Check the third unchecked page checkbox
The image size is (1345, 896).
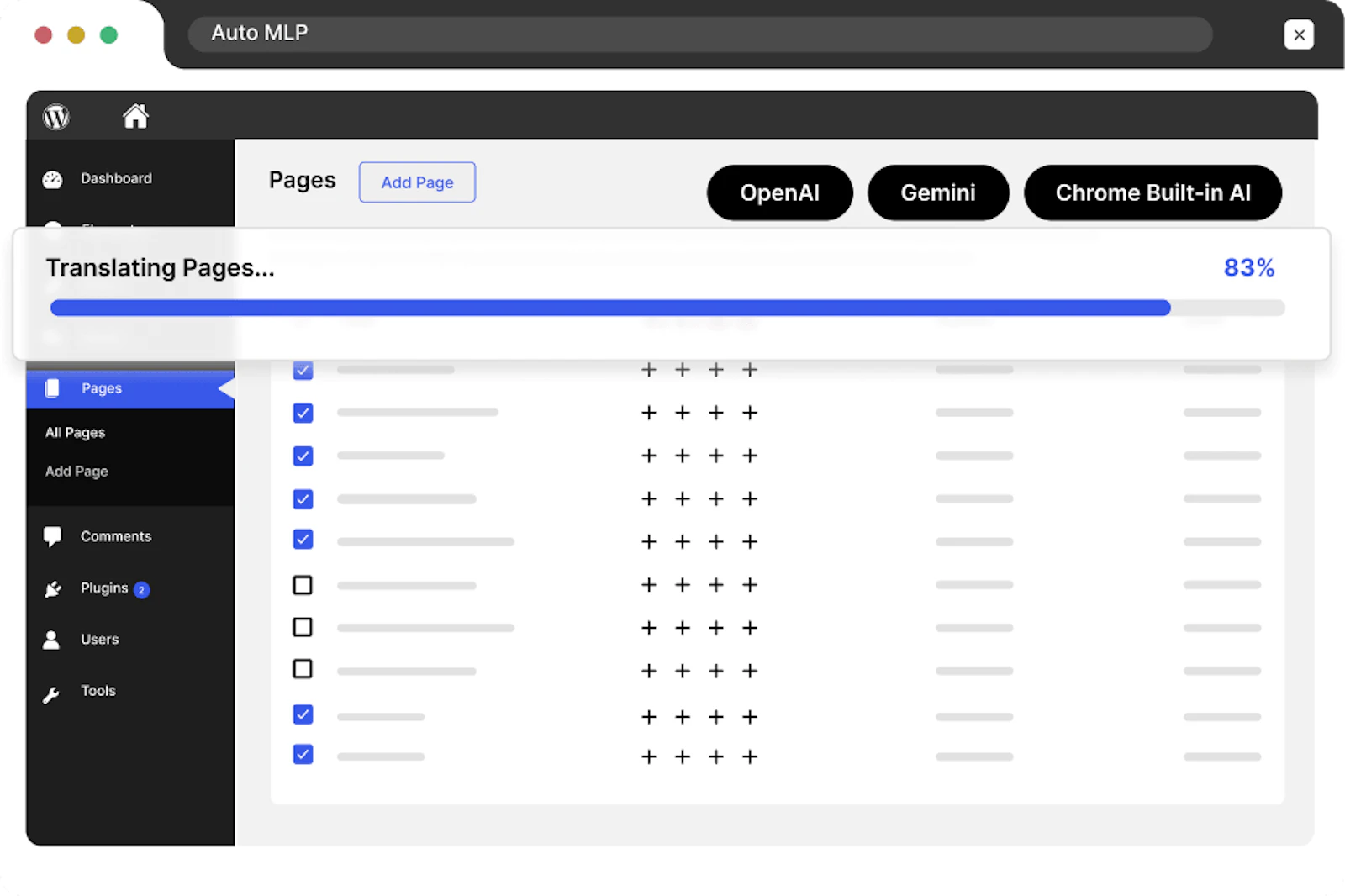coord(303,669)
